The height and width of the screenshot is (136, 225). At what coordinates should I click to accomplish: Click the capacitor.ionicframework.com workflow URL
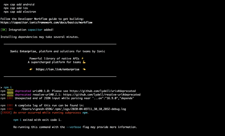pos(46,22)
